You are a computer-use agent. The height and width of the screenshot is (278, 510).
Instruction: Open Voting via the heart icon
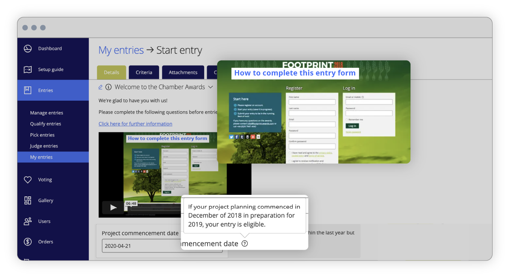coord(28,180)
